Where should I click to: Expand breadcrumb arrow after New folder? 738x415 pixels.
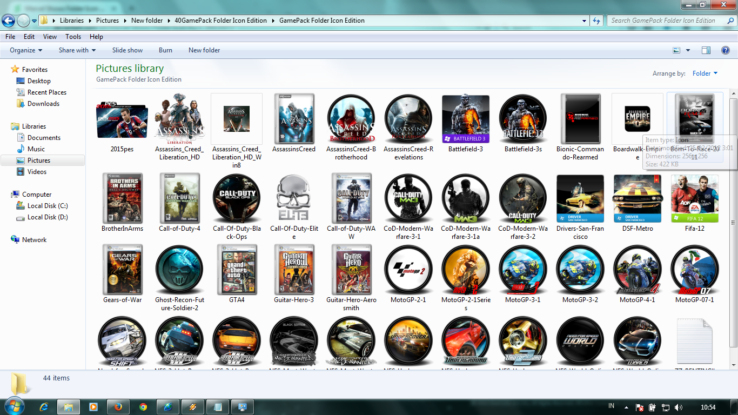tap(169, 21)
